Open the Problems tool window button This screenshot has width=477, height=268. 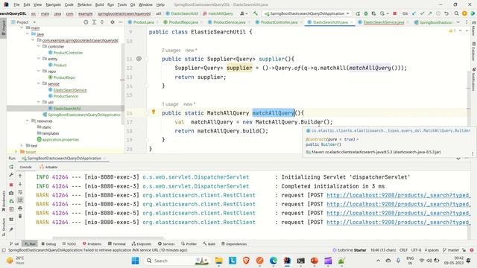pos(92,243)
